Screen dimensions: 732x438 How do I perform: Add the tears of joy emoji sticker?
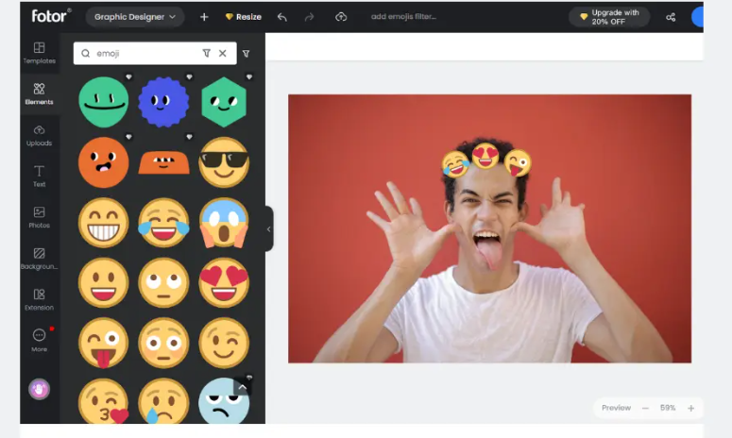[x=163, y=223]
